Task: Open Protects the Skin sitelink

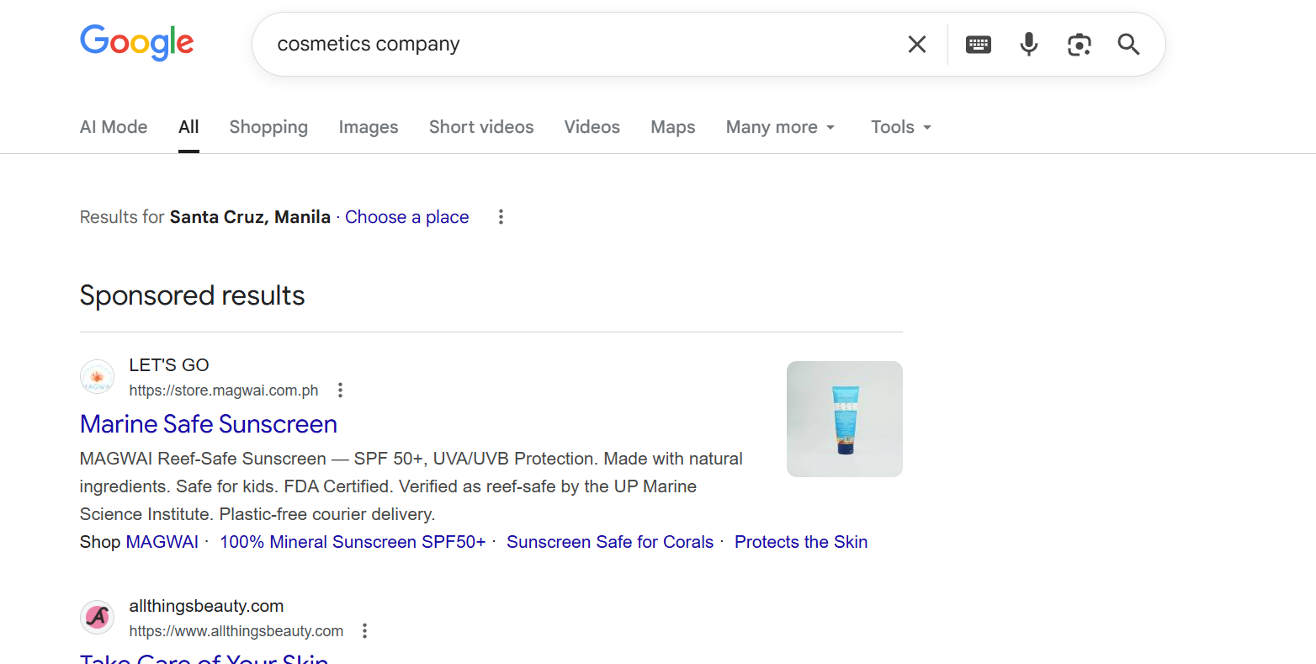Action: click(801, 542)
